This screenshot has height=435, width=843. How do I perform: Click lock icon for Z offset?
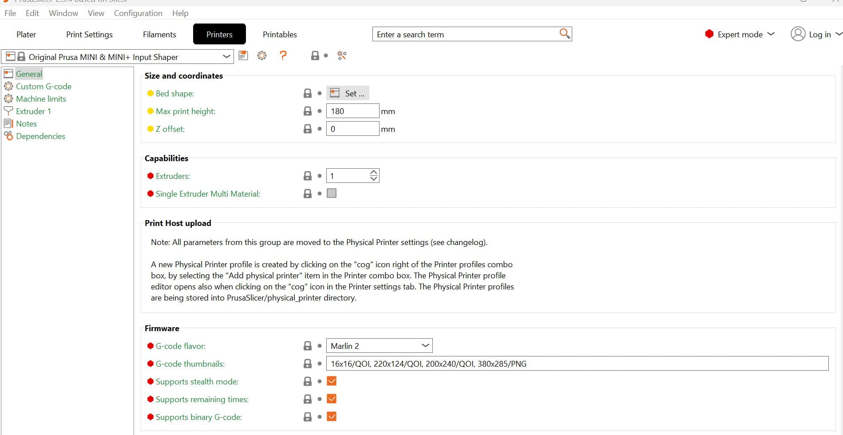307,129
